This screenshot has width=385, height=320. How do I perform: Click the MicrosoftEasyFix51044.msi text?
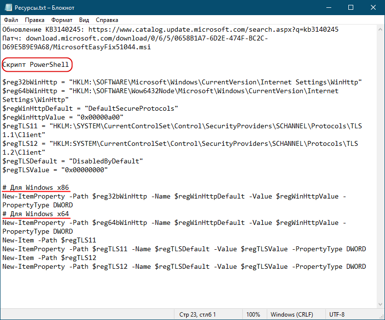click(x=102, y=47)
